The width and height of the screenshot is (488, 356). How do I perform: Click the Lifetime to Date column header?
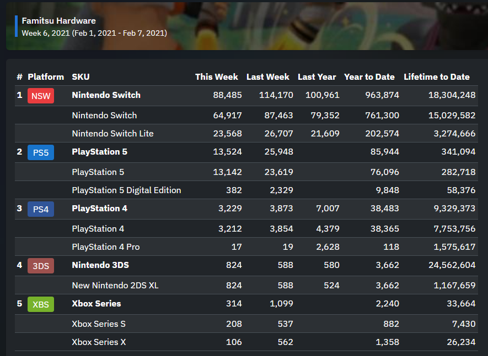[437, 76]
